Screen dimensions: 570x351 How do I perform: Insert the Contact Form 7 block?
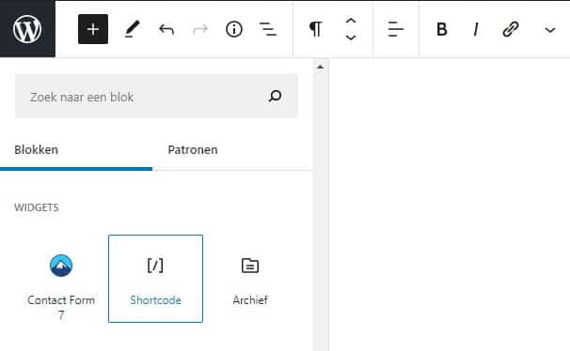pos(61,279)
